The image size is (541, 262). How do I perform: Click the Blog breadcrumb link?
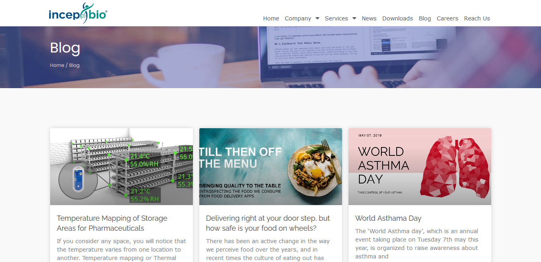click(74, 65)
